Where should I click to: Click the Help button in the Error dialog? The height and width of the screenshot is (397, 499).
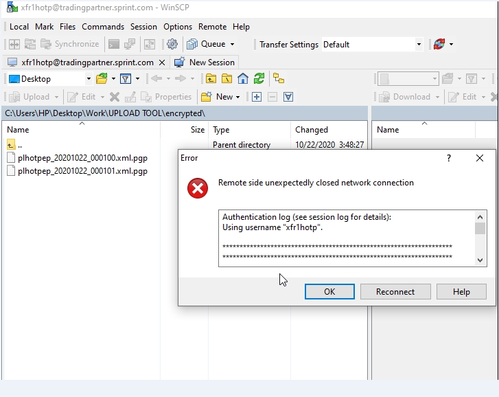[x=461, y=291]
